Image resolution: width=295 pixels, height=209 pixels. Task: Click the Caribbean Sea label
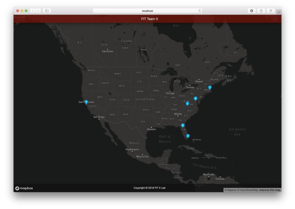[205, 166]
